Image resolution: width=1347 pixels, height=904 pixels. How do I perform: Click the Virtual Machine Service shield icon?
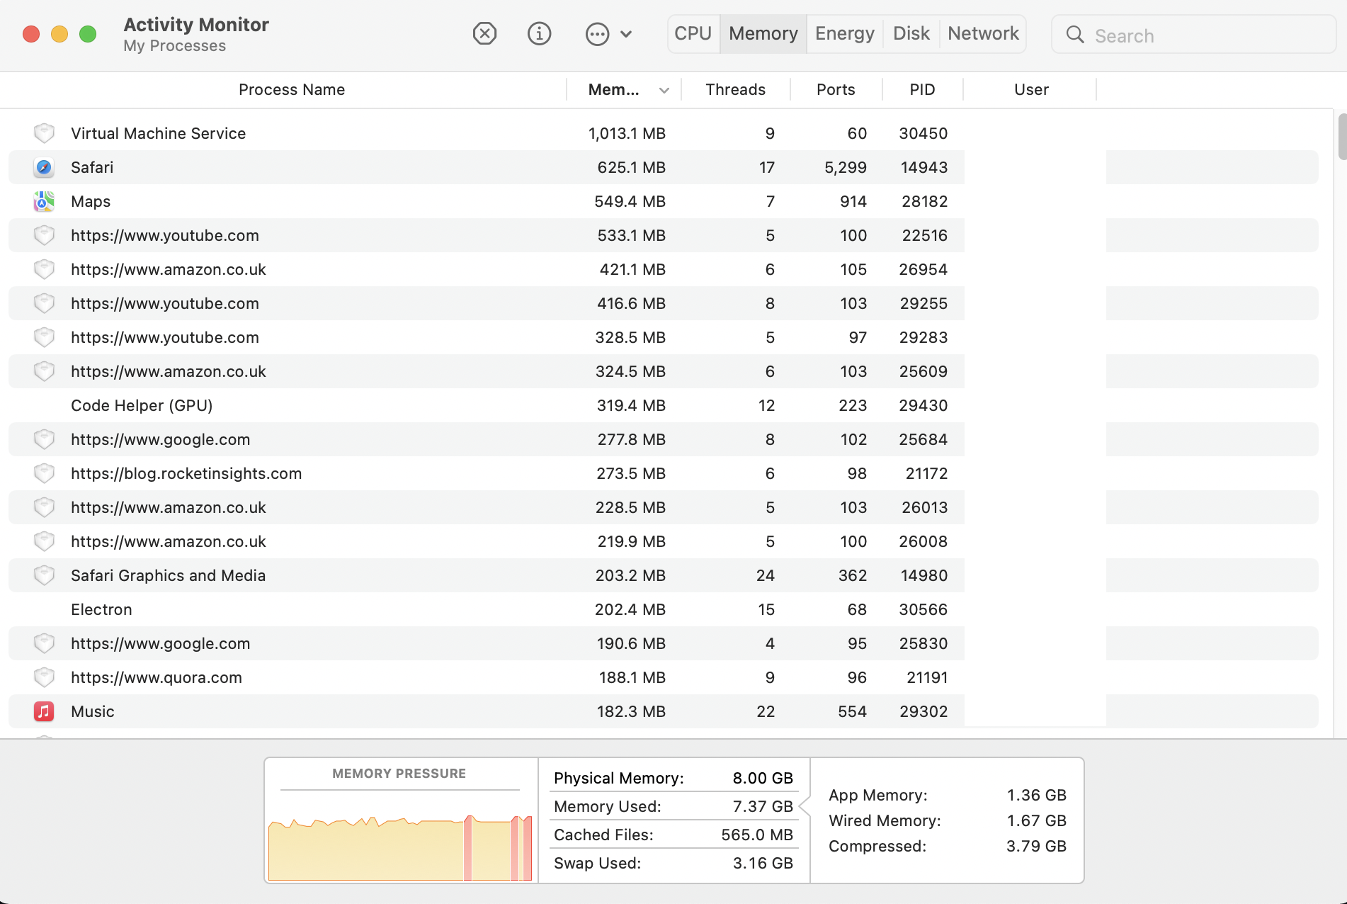coord(44,133)
